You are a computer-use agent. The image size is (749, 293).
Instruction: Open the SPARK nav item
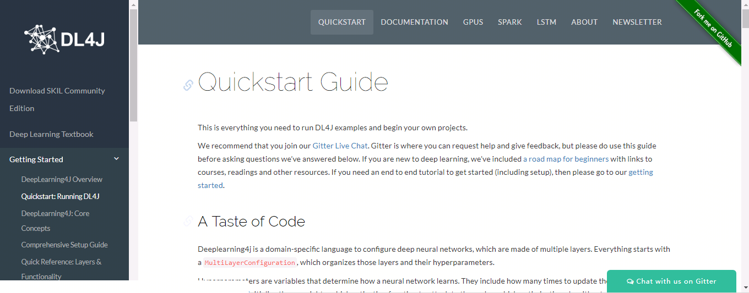510,22
